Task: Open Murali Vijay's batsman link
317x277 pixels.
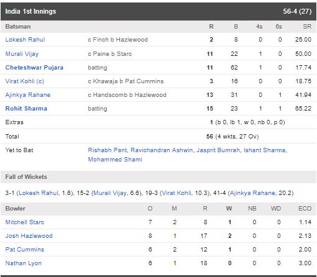Action: click(x=22, y=54)
